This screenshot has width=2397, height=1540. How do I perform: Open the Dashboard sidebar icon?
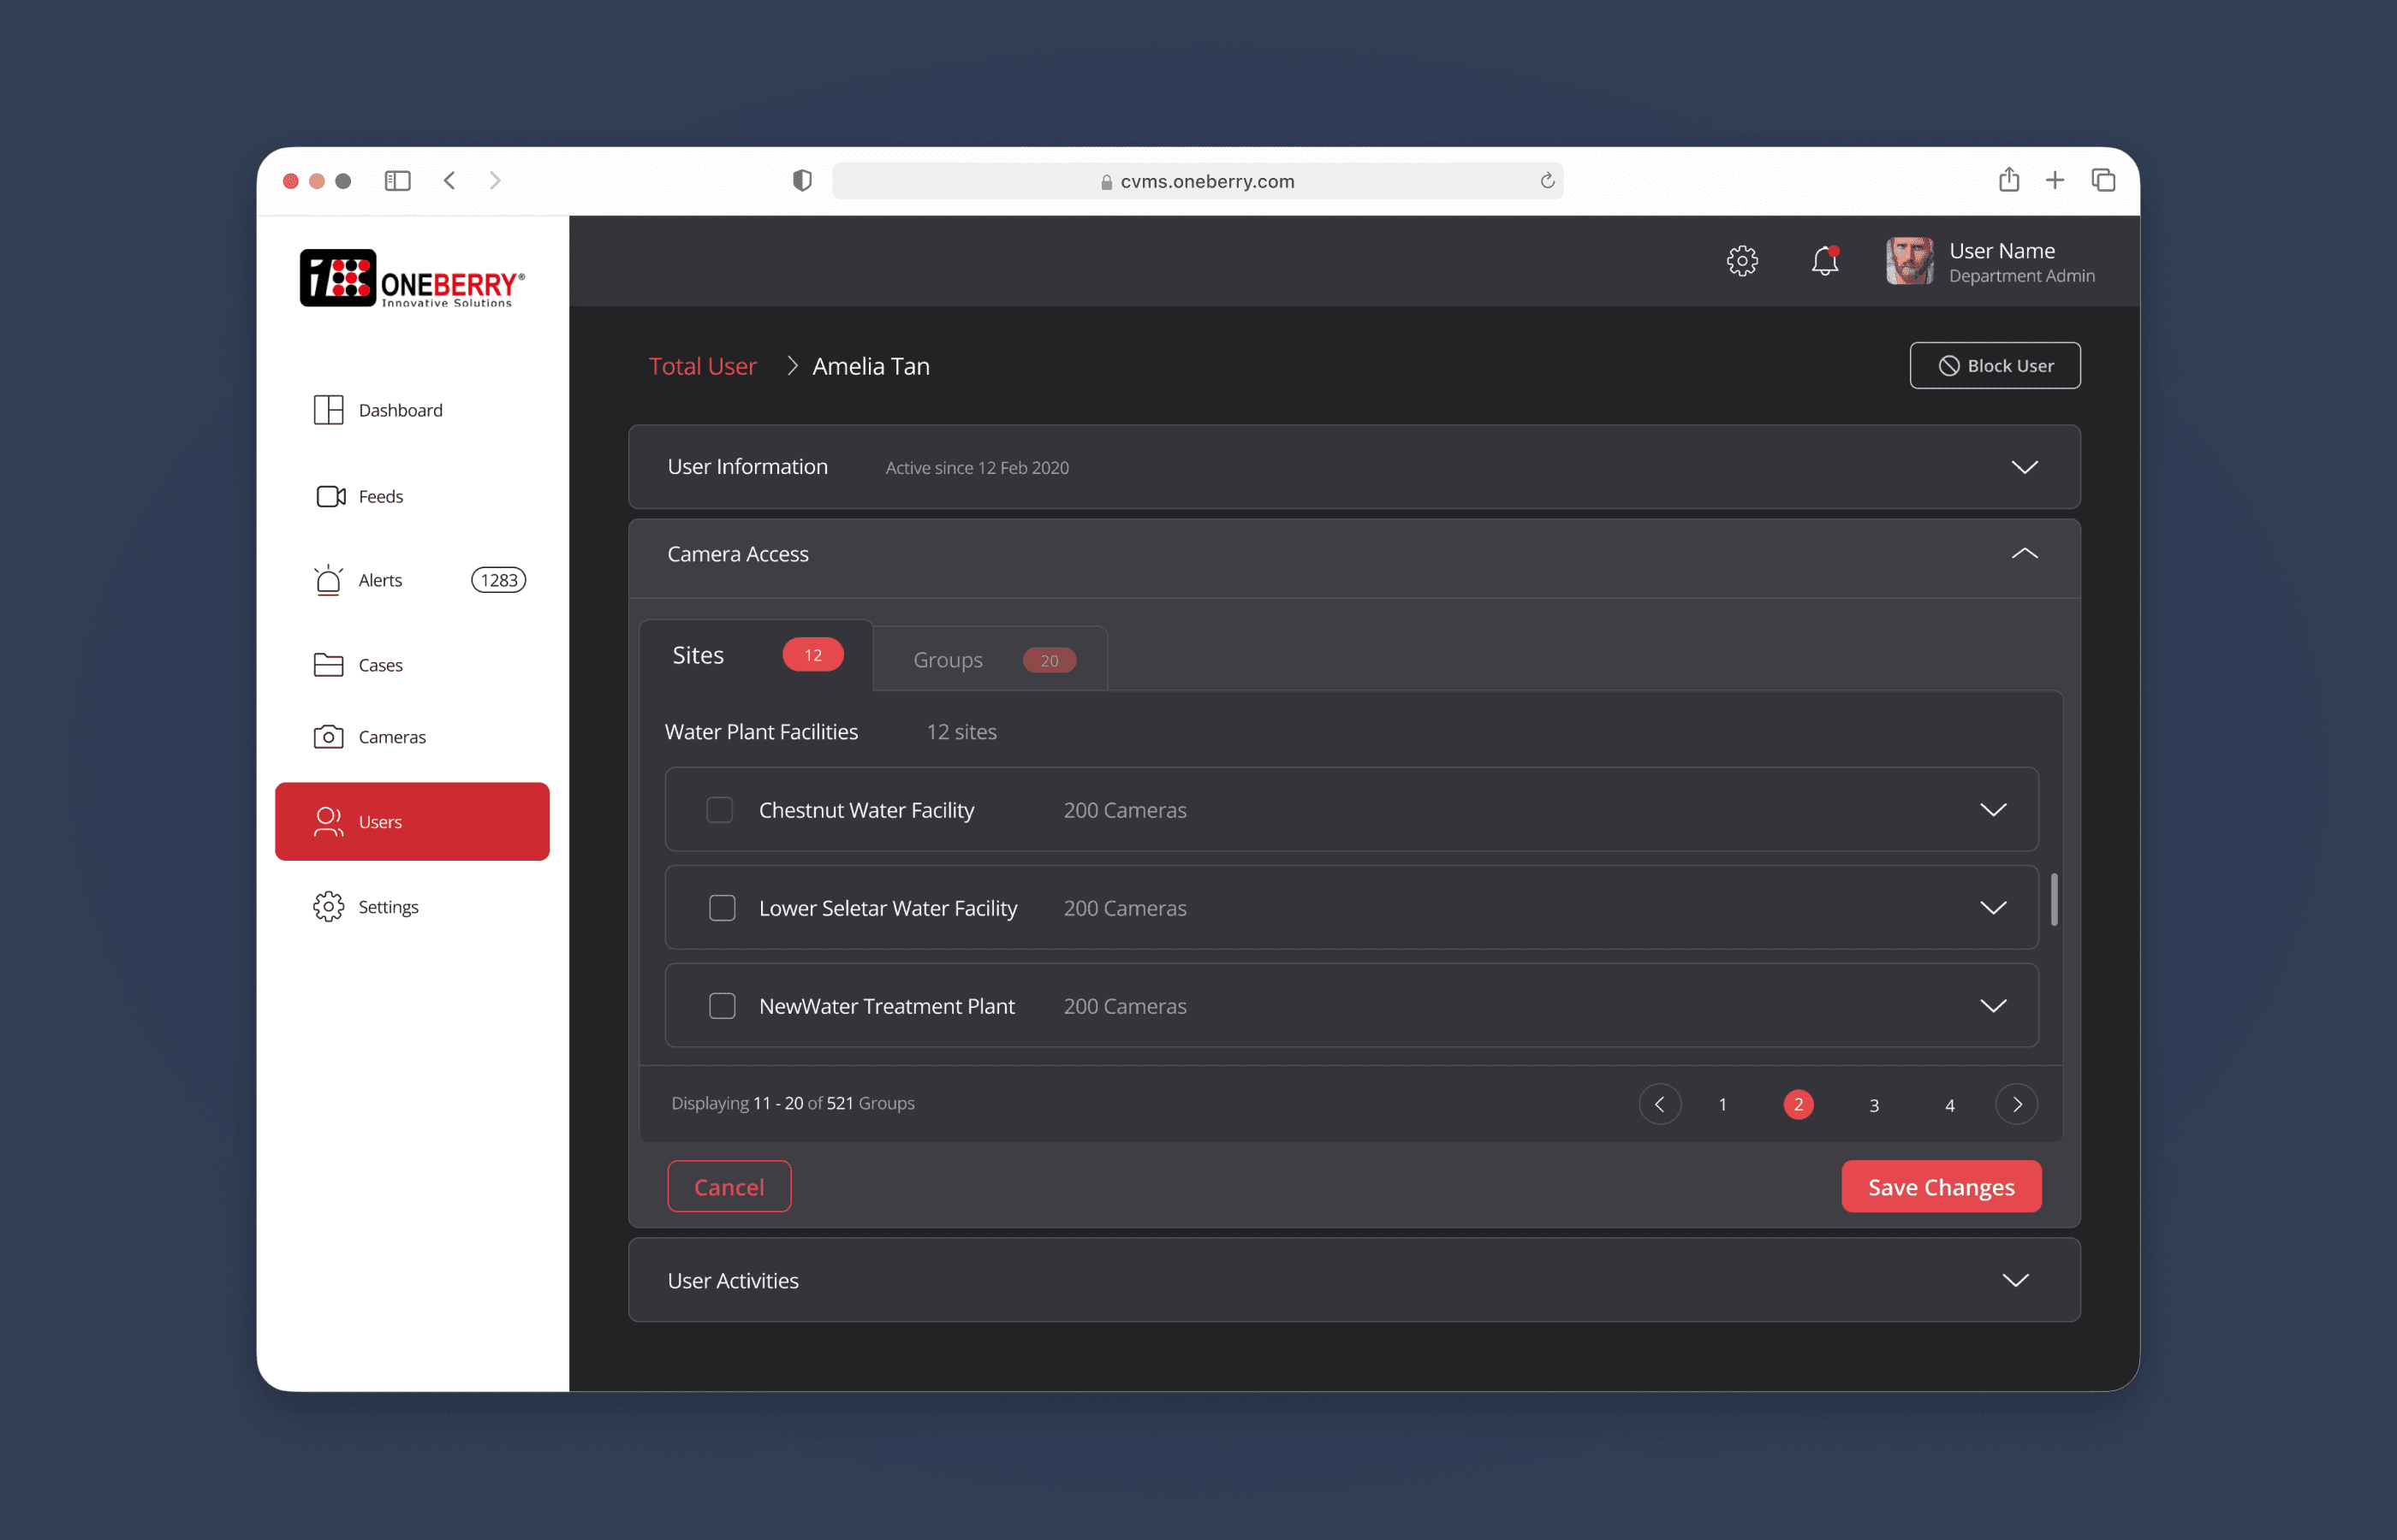point(328,410)
